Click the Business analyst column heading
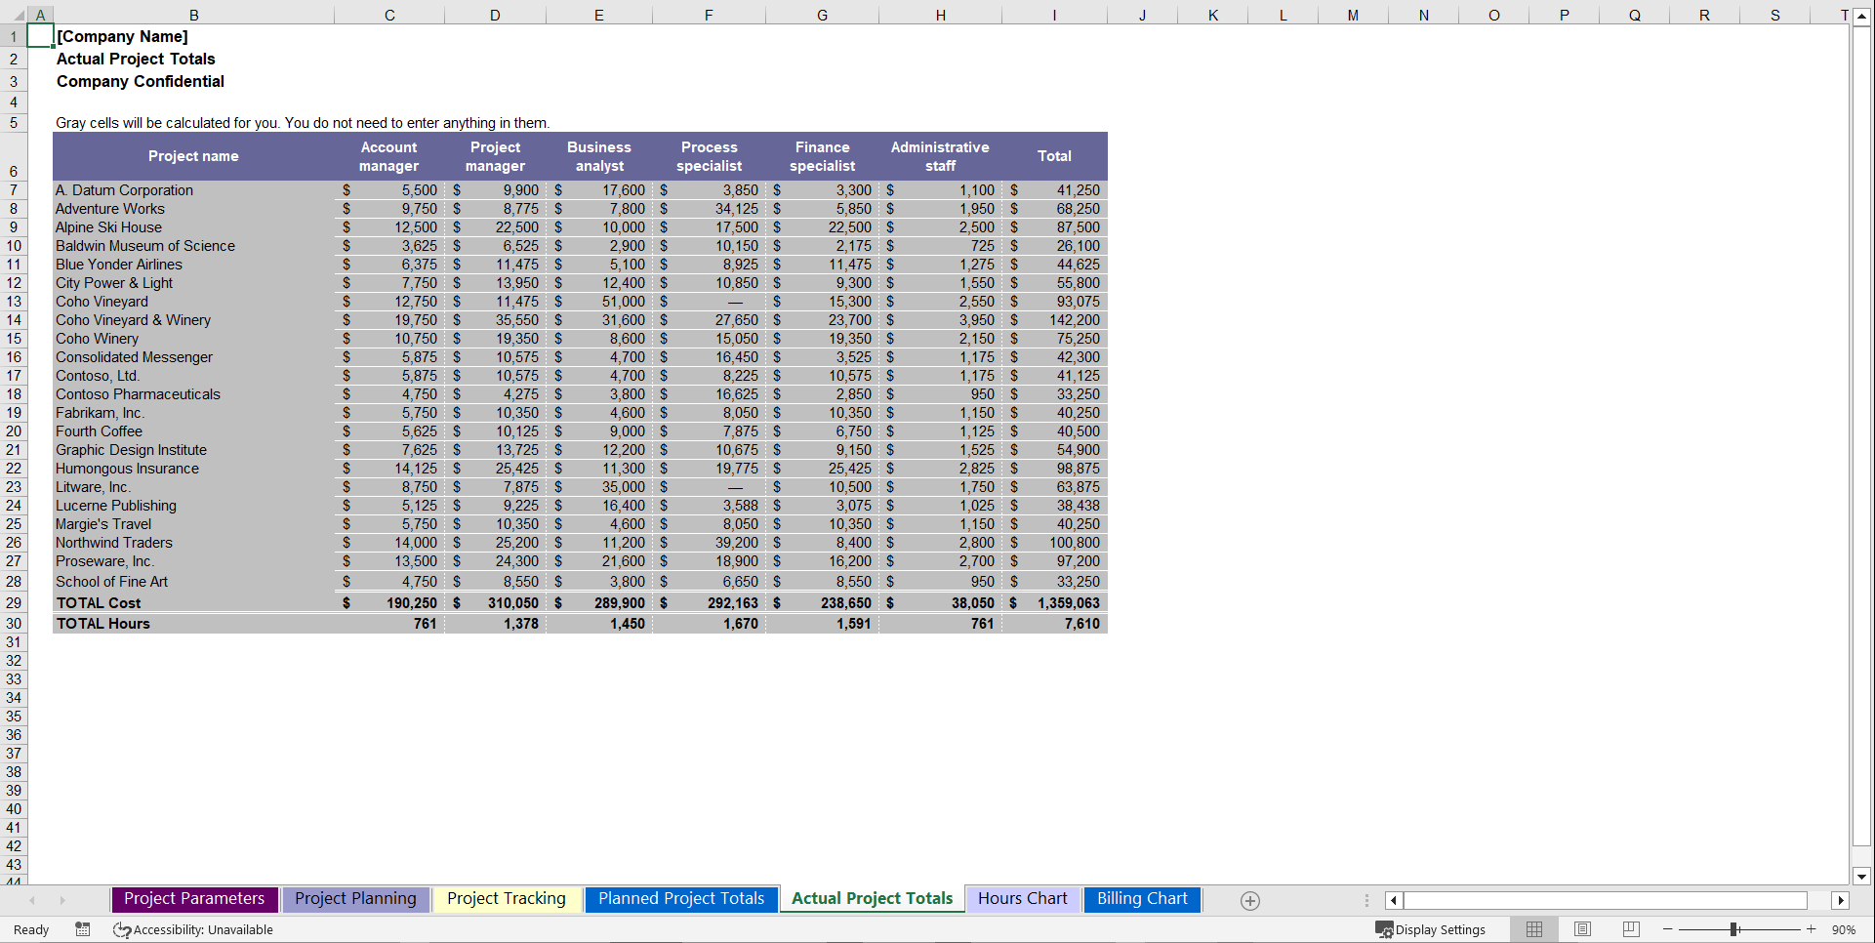Screen dimensions: 1875x943 click(x=599, y=156)
